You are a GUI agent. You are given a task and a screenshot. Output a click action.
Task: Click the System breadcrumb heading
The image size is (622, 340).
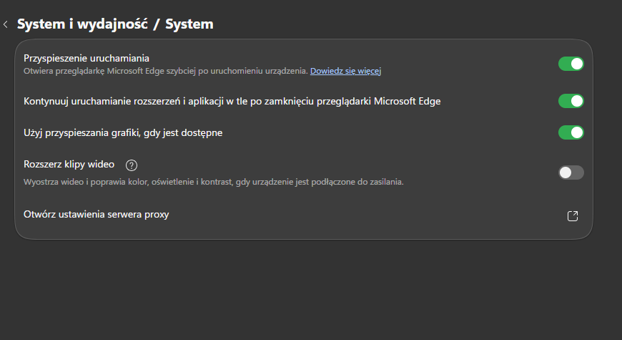point(189,24)
